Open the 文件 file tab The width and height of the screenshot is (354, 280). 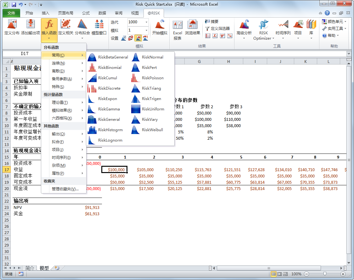[x=11, y=13]
